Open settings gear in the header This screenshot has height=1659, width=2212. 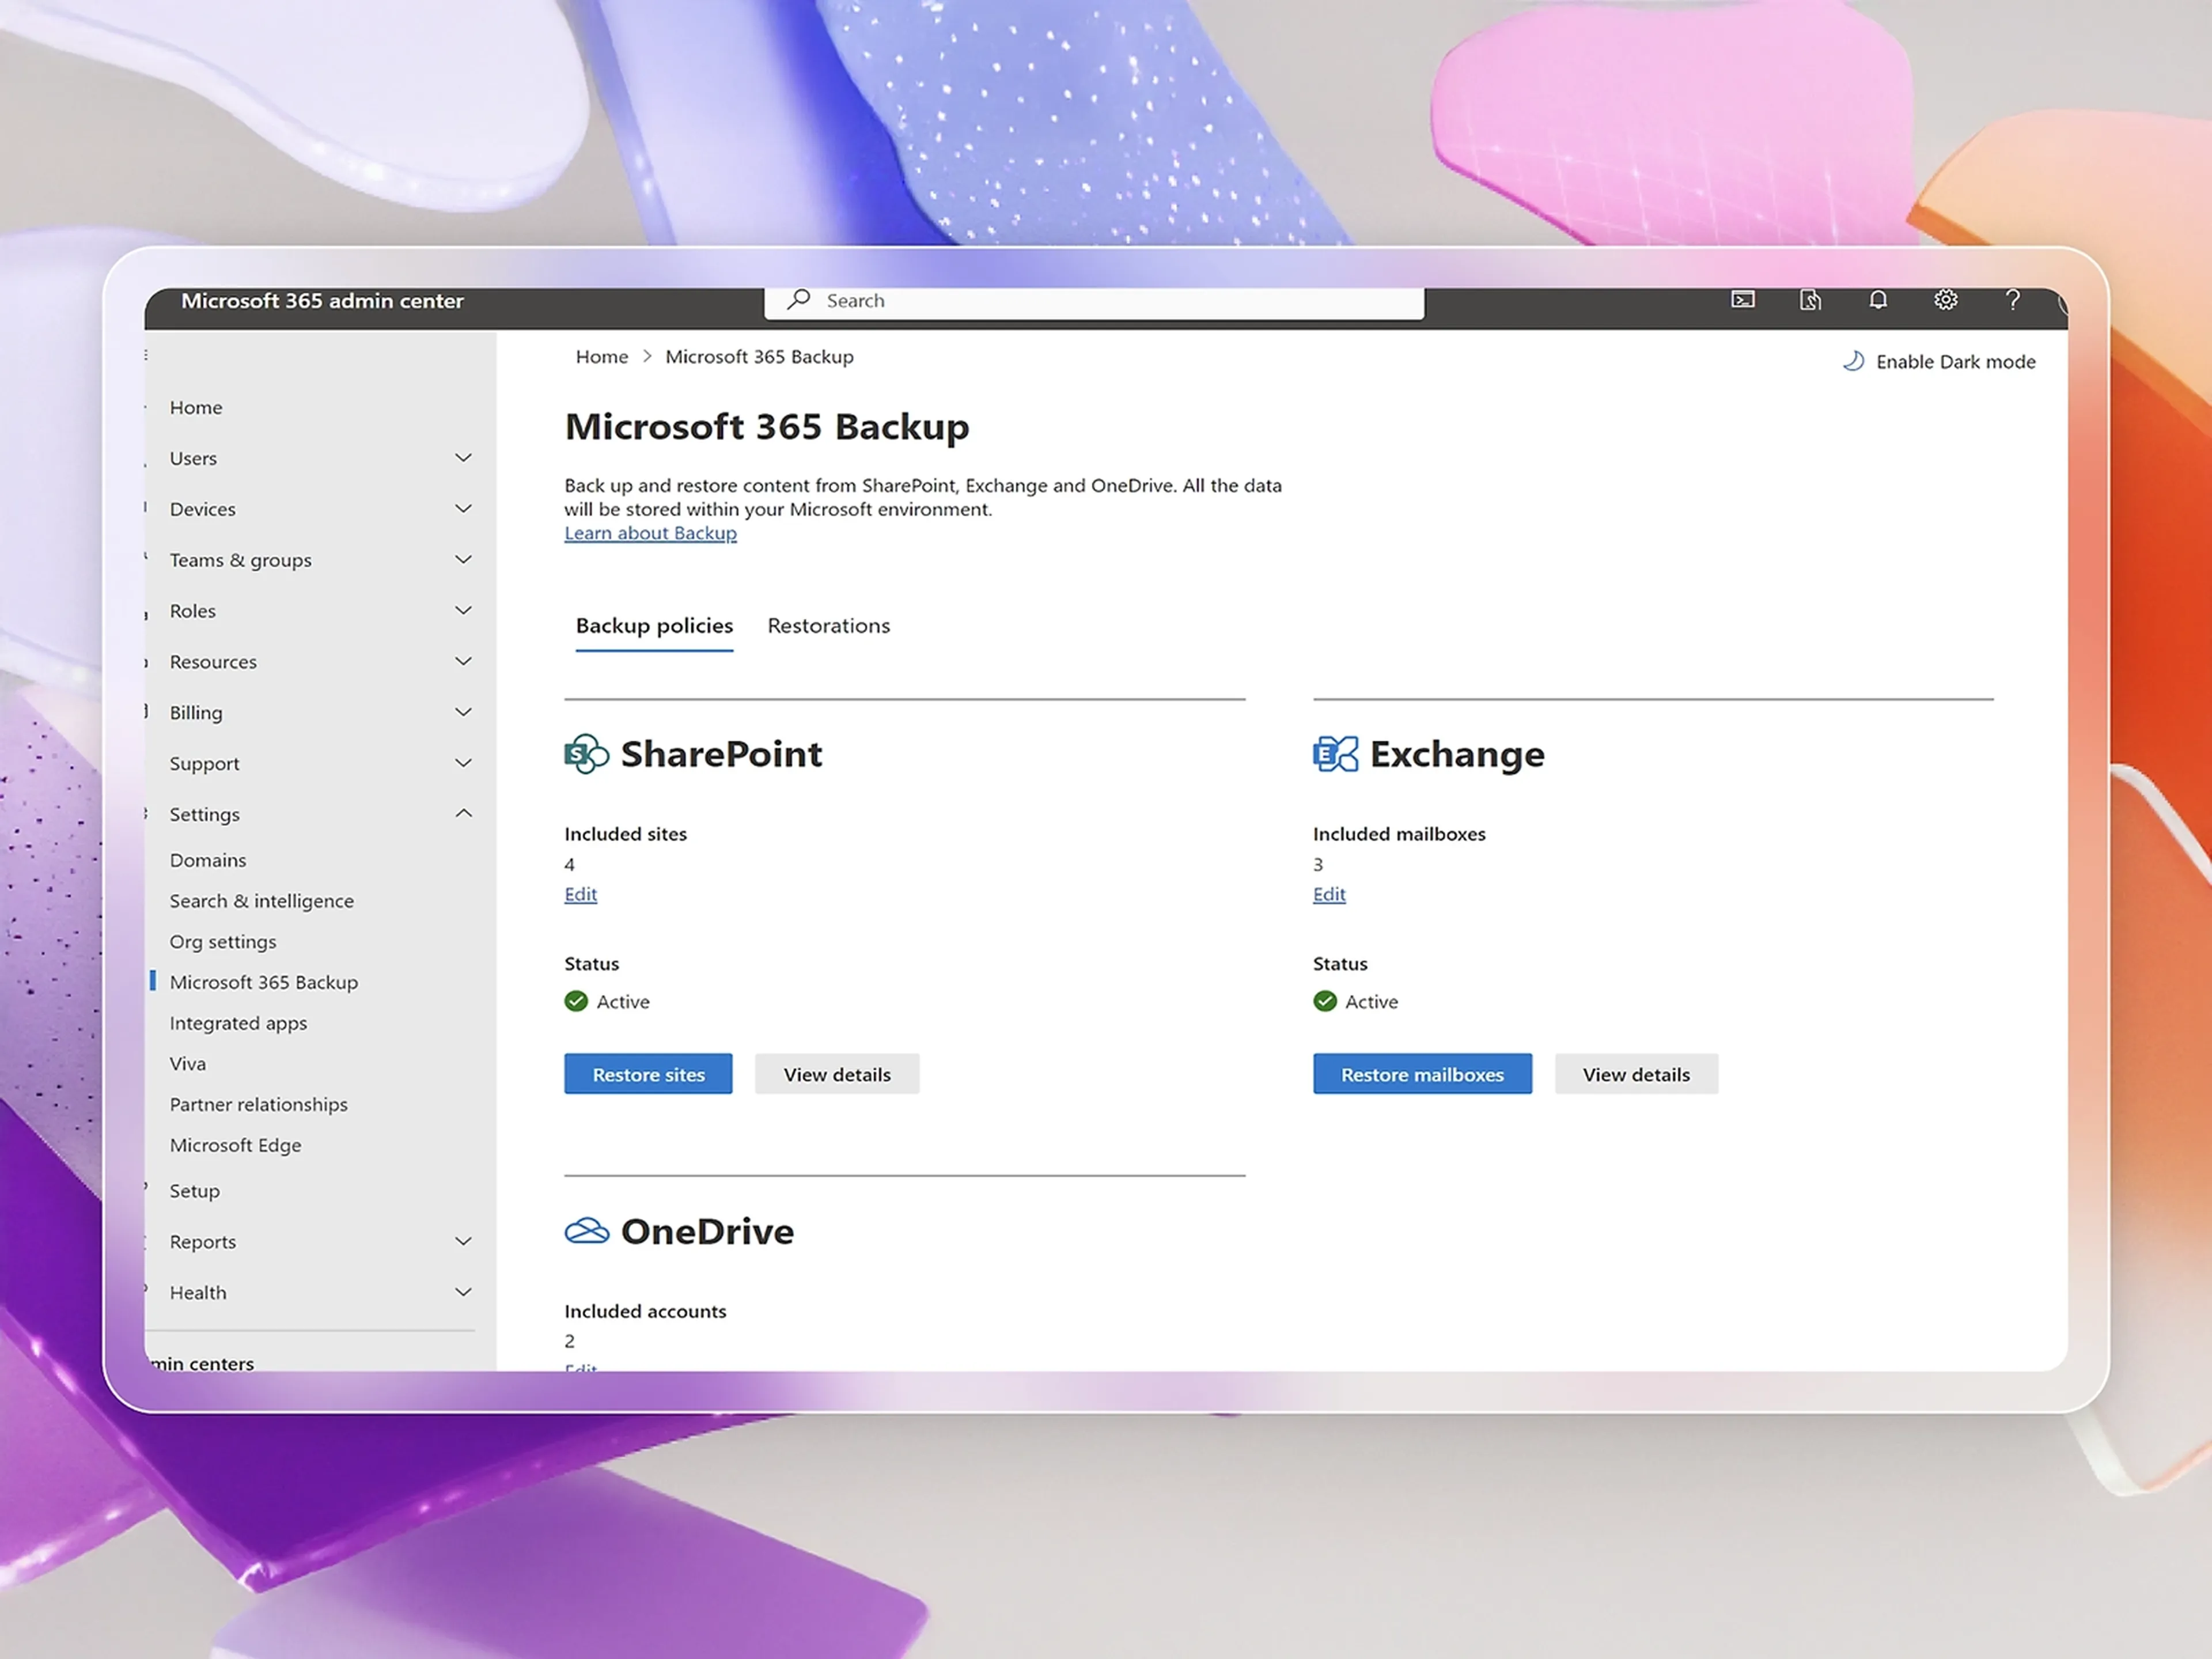(1945, 300)
